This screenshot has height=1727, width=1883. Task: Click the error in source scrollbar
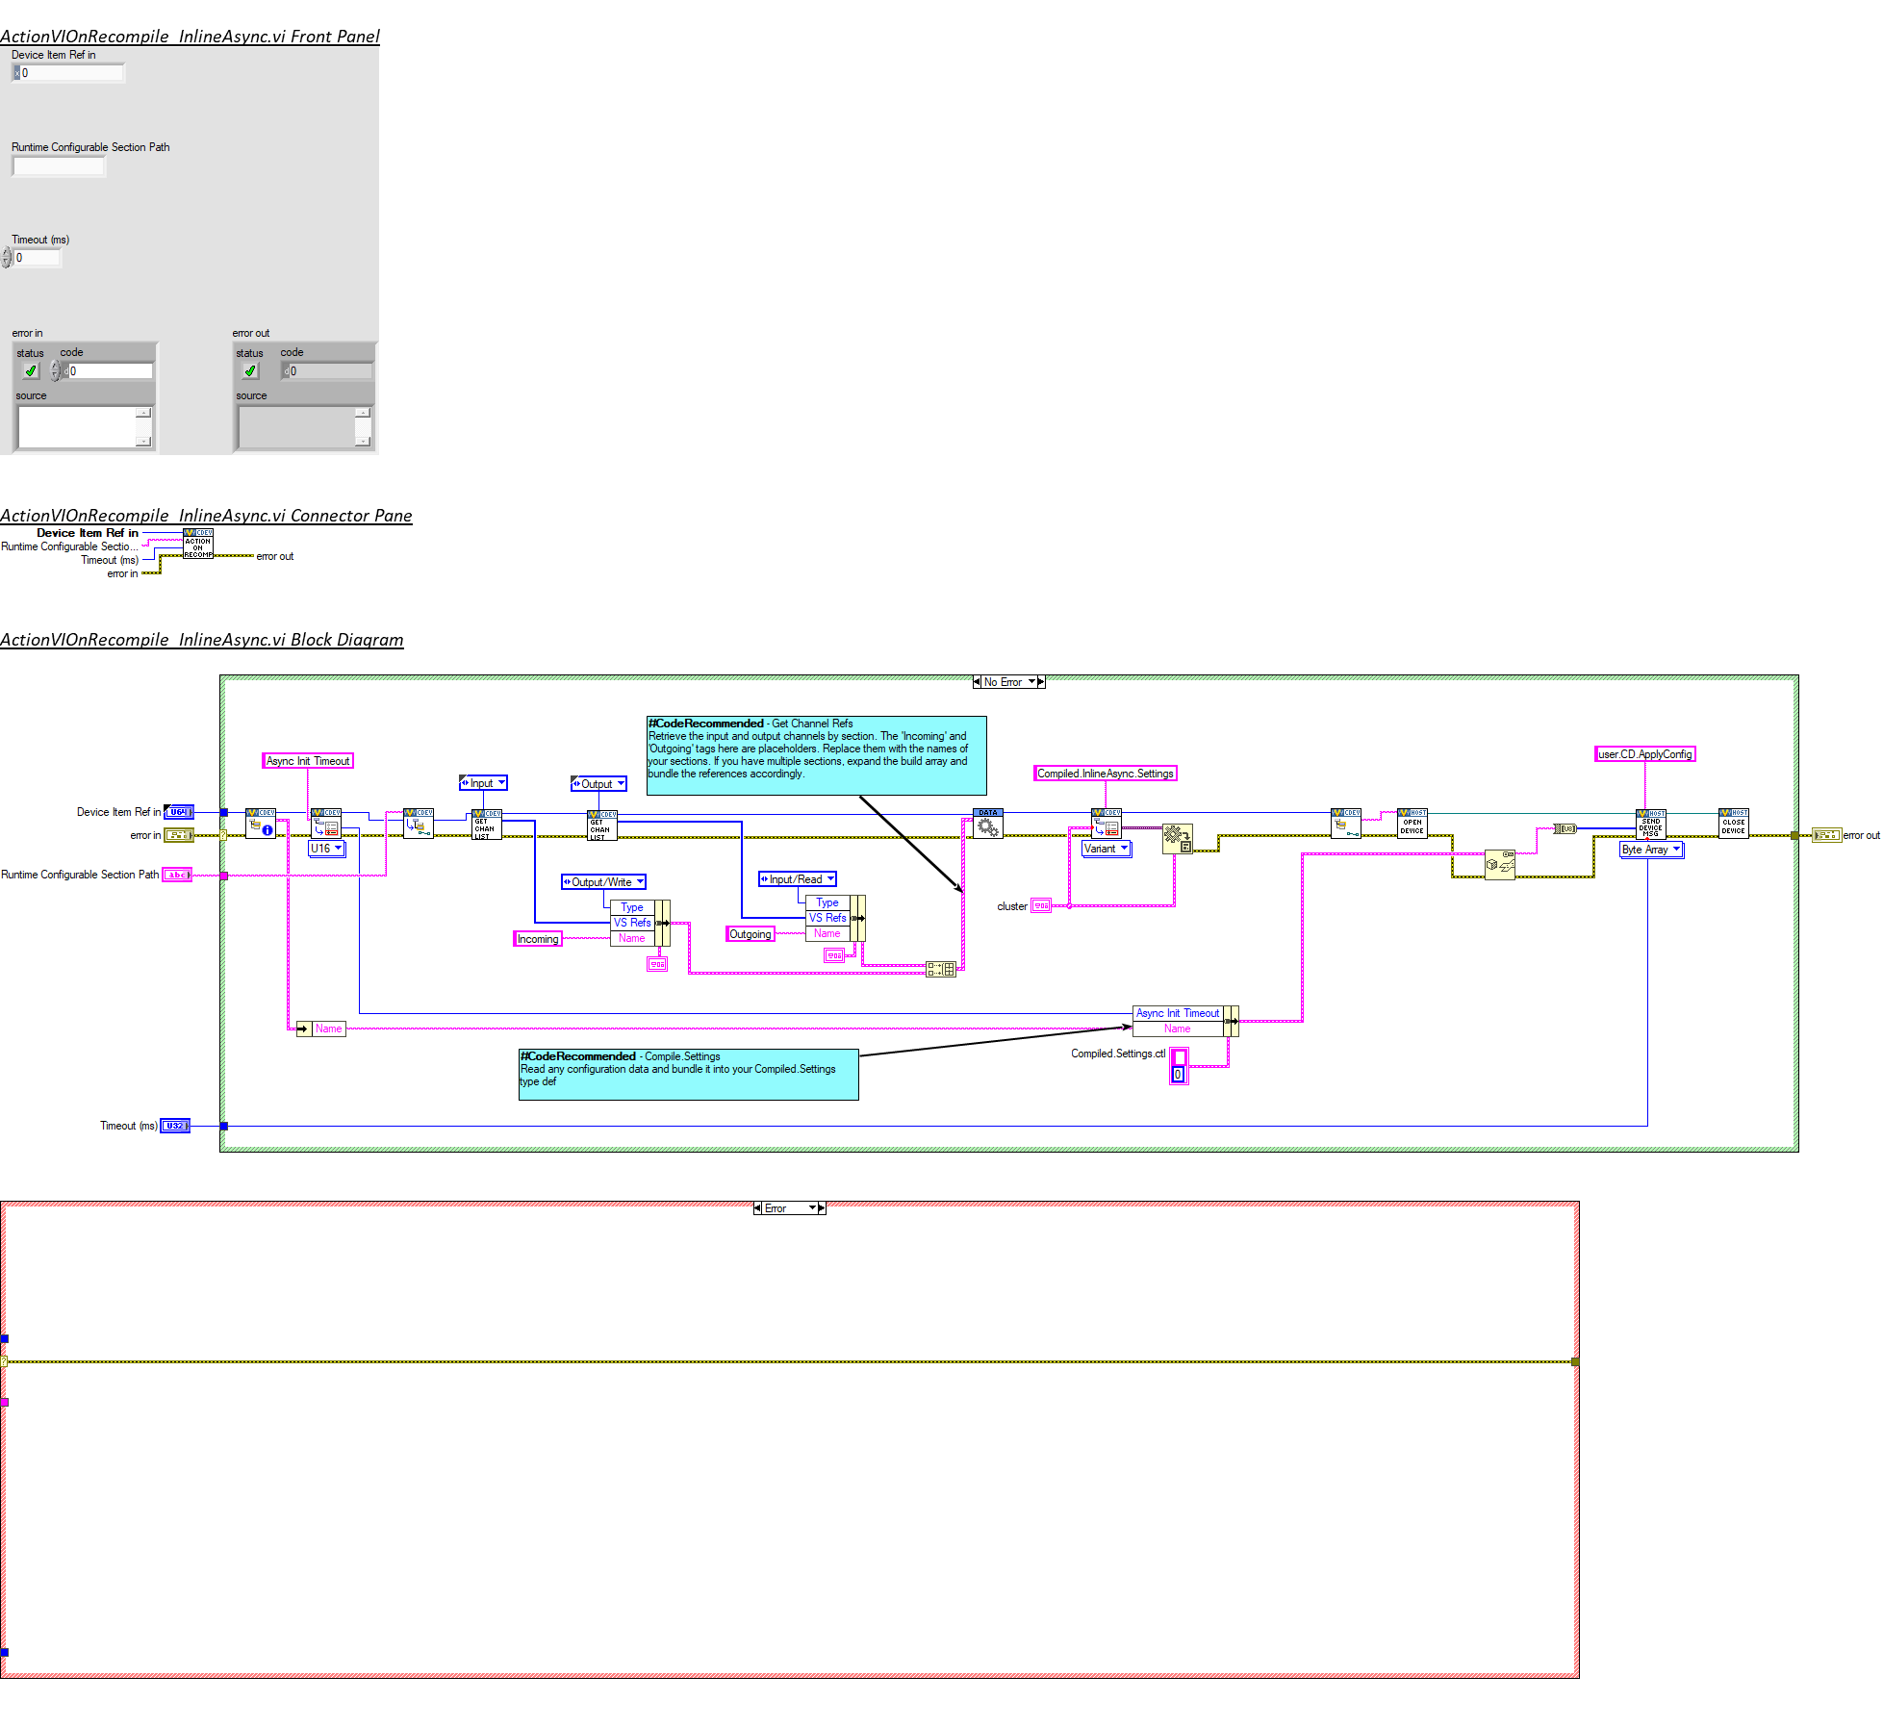click(x=143, y=426)
